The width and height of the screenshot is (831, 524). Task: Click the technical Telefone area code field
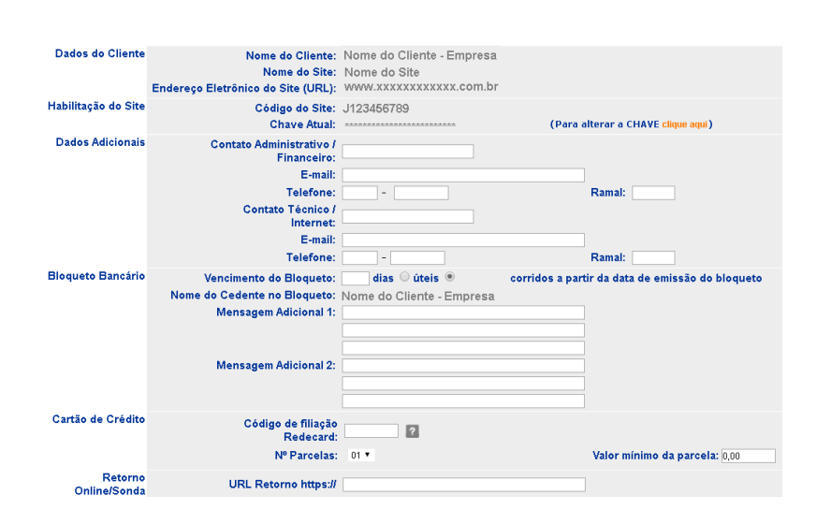point(360,258)
